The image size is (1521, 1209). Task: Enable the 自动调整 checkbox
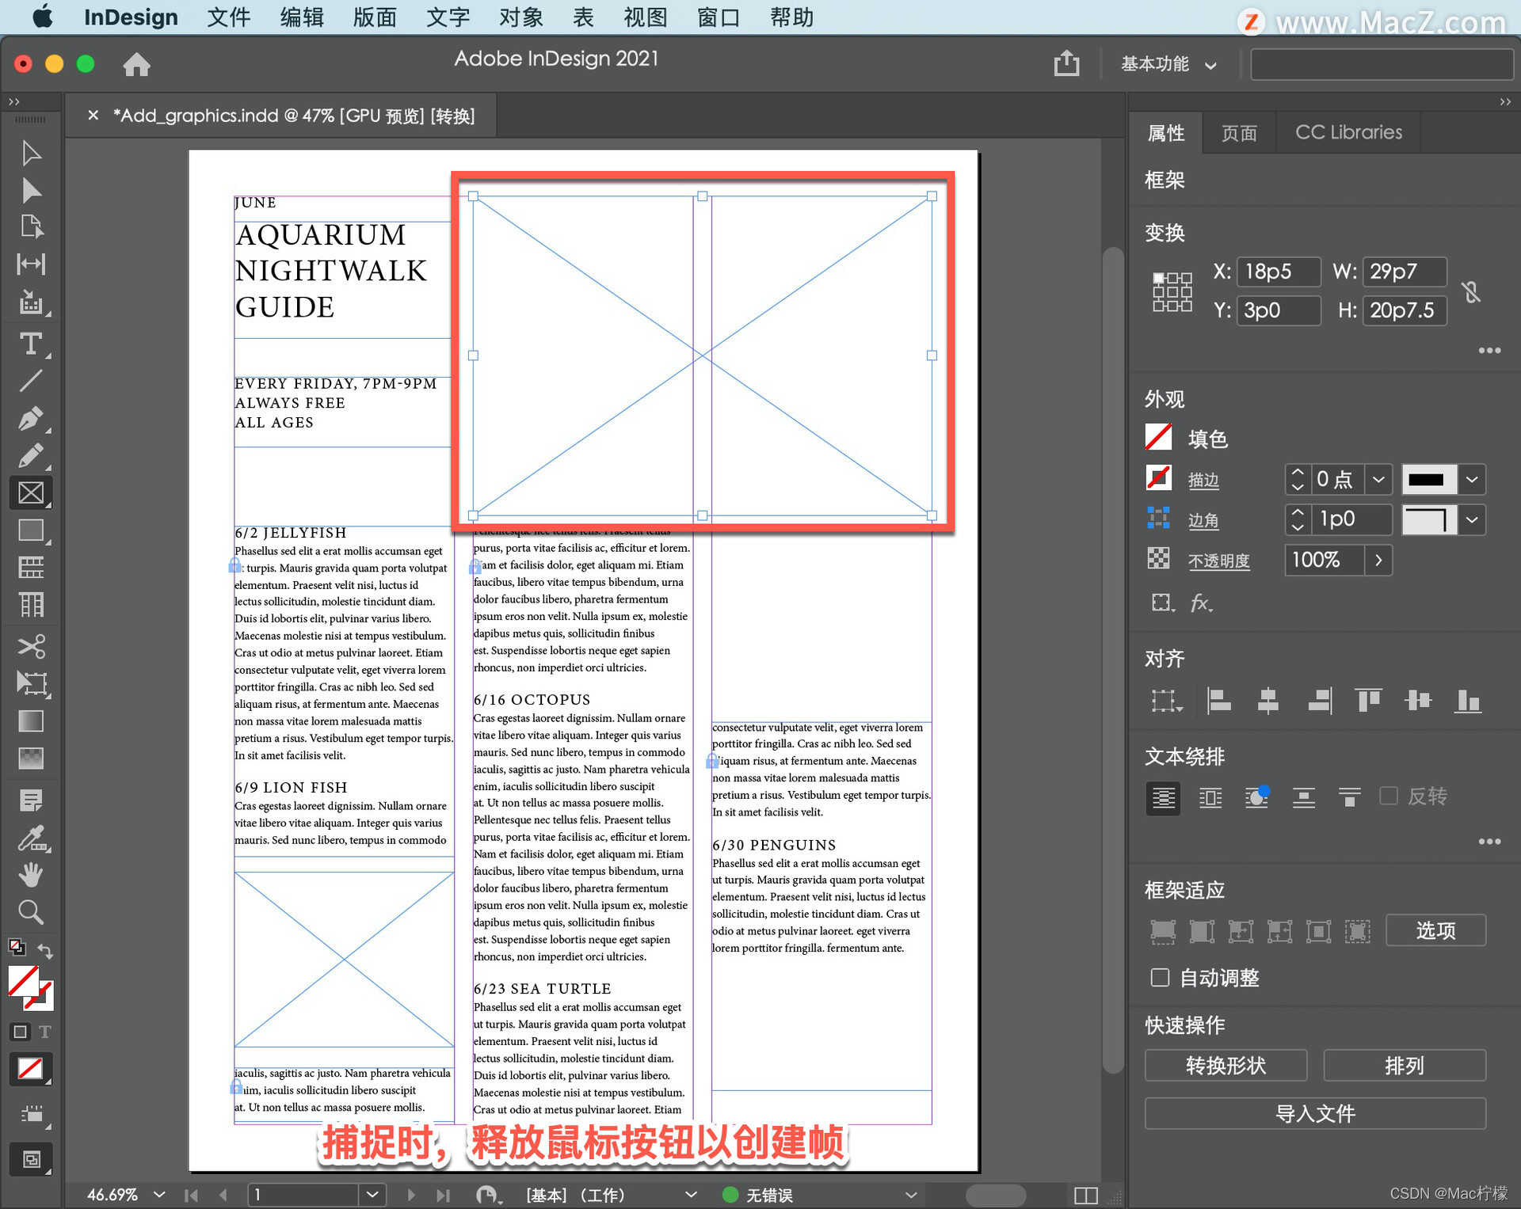pyautogui.click(x=1160, y=978)
